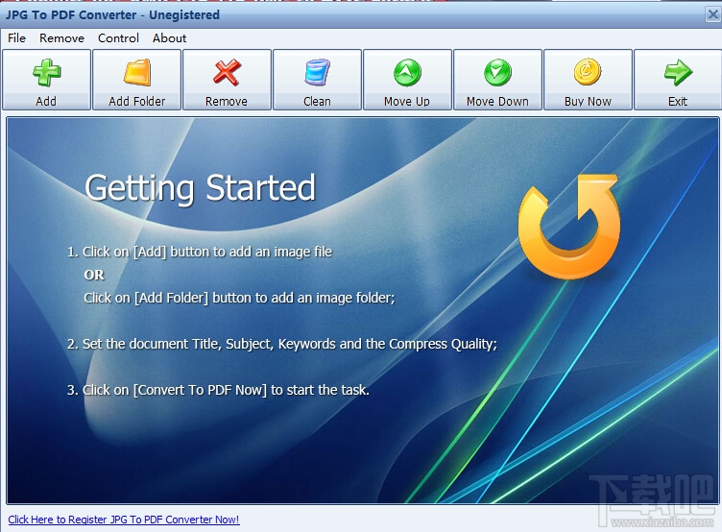This screenshot has width=722, height=532.
Task: Click the Exit green arrow button
Action: (678, 80)
